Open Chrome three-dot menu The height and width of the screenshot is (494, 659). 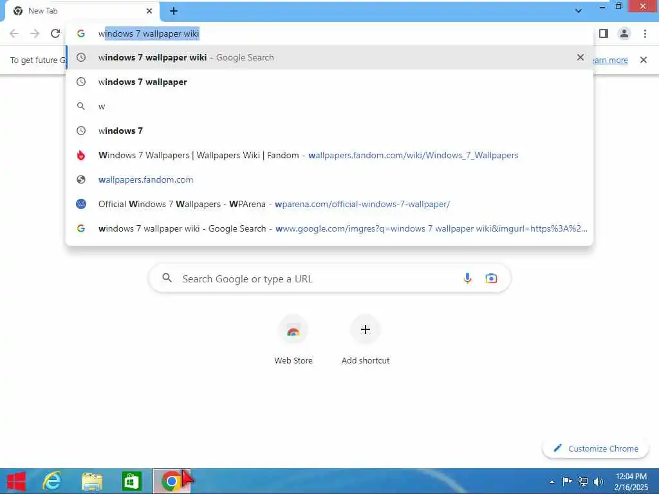pyautogui.click(x=645, y=33)
